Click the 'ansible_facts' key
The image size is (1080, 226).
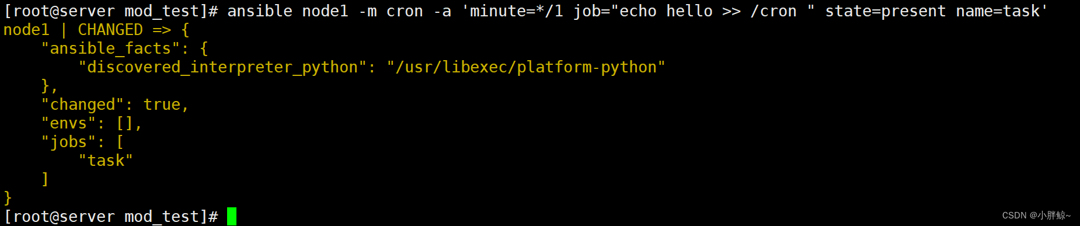click(x=110, y=48)
